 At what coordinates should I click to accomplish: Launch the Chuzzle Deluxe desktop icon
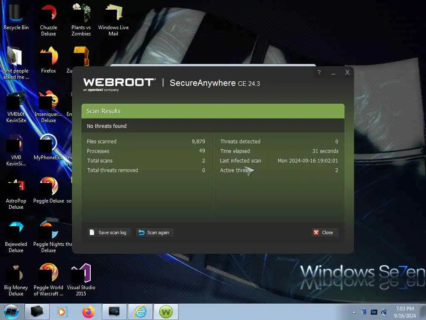(x=48, y=20)
